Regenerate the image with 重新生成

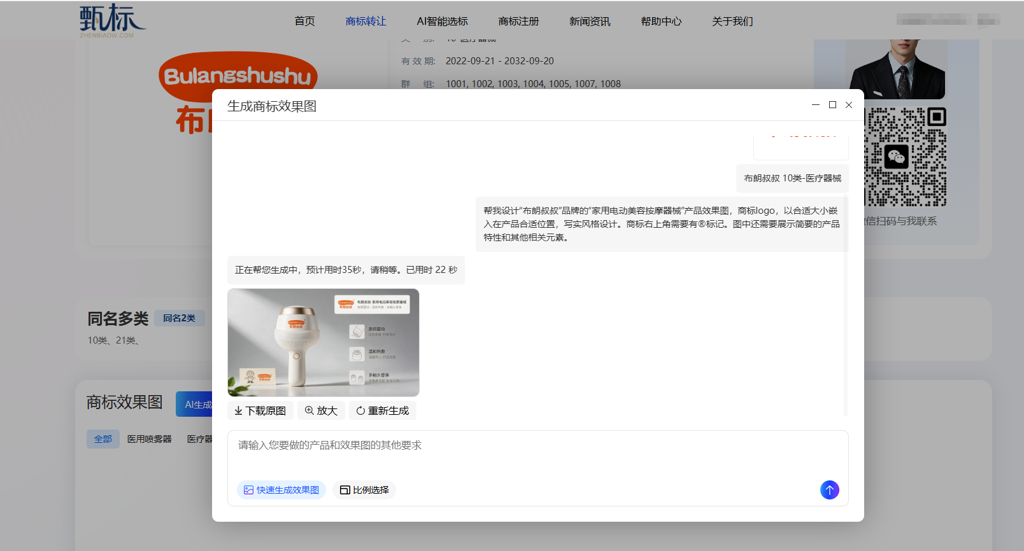382,410
